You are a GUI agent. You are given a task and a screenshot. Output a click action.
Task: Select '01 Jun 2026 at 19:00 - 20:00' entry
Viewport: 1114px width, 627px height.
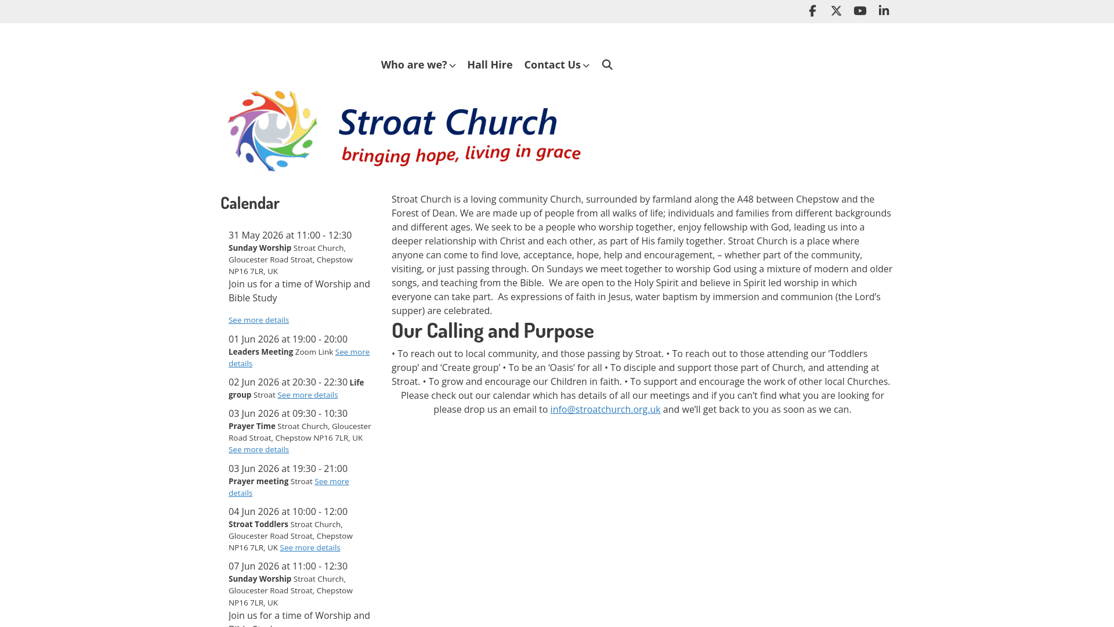[288, 339]
